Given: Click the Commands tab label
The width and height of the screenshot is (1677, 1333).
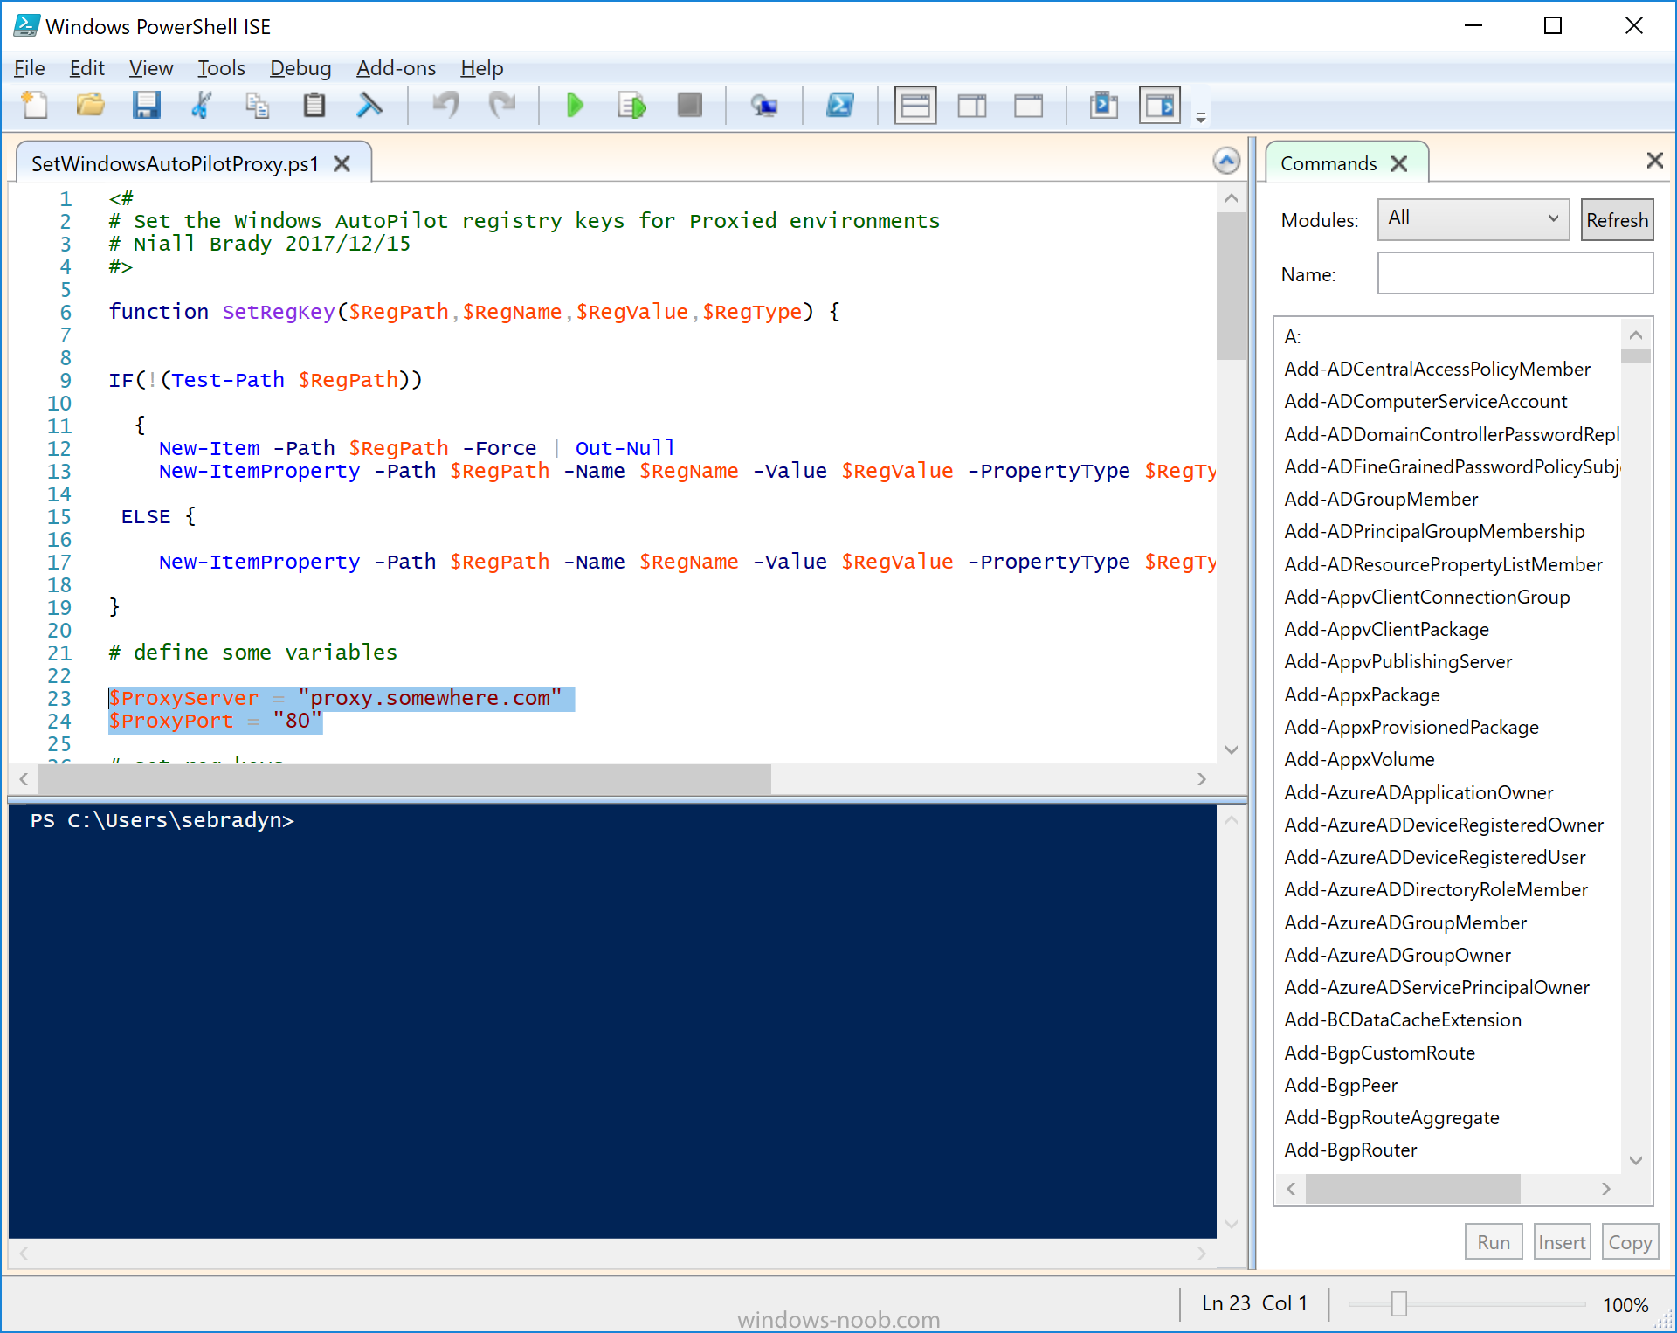Looking at the screenshot, I should pyautogui.click(x=1328, y=164).
